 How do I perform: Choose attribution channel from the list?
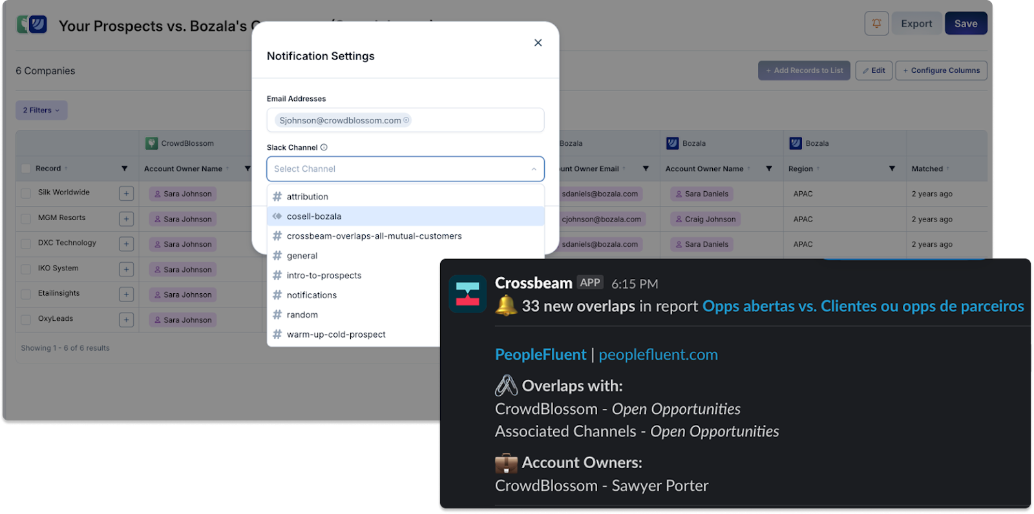(x=405, y=196)
